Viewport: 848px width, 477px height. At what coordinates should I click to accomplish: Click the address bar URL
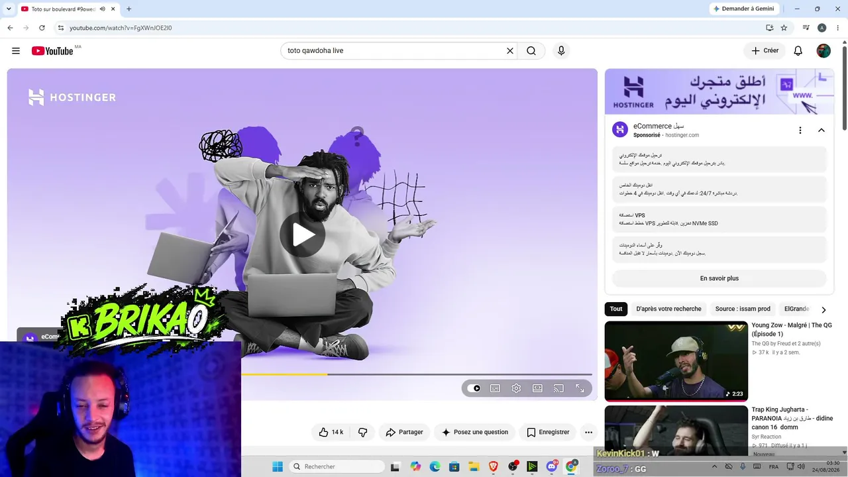[121, 28]
